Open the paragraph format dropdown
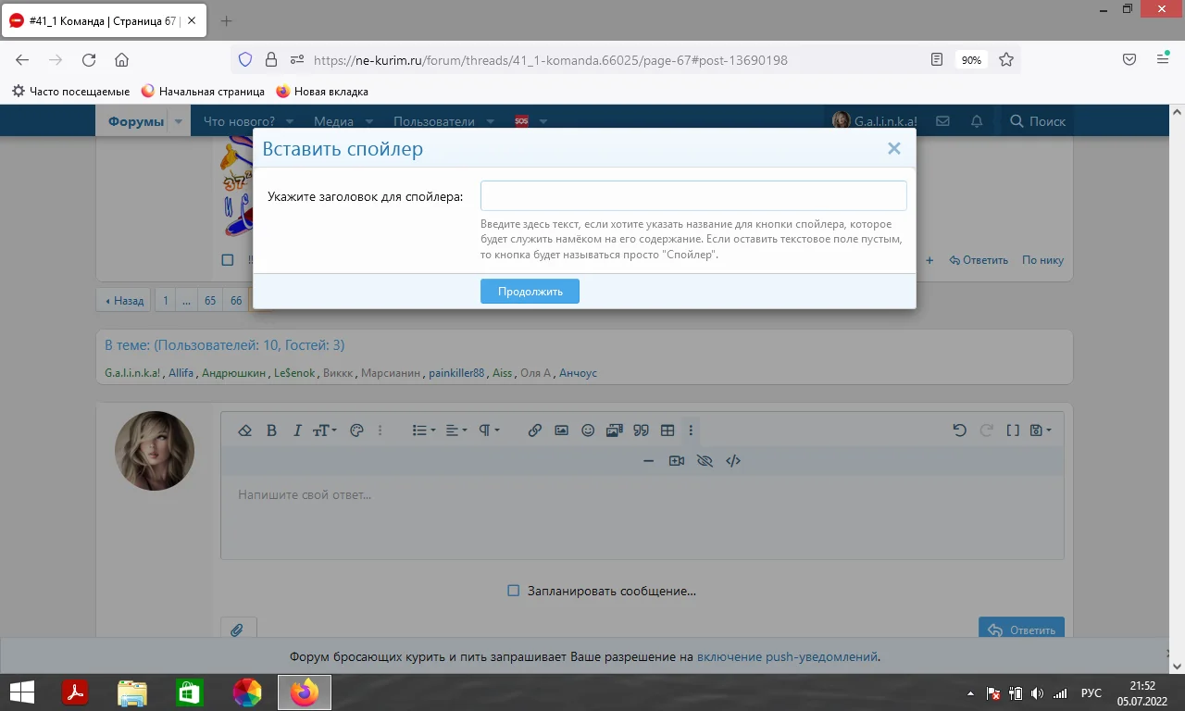 click(x=489, y=430)
